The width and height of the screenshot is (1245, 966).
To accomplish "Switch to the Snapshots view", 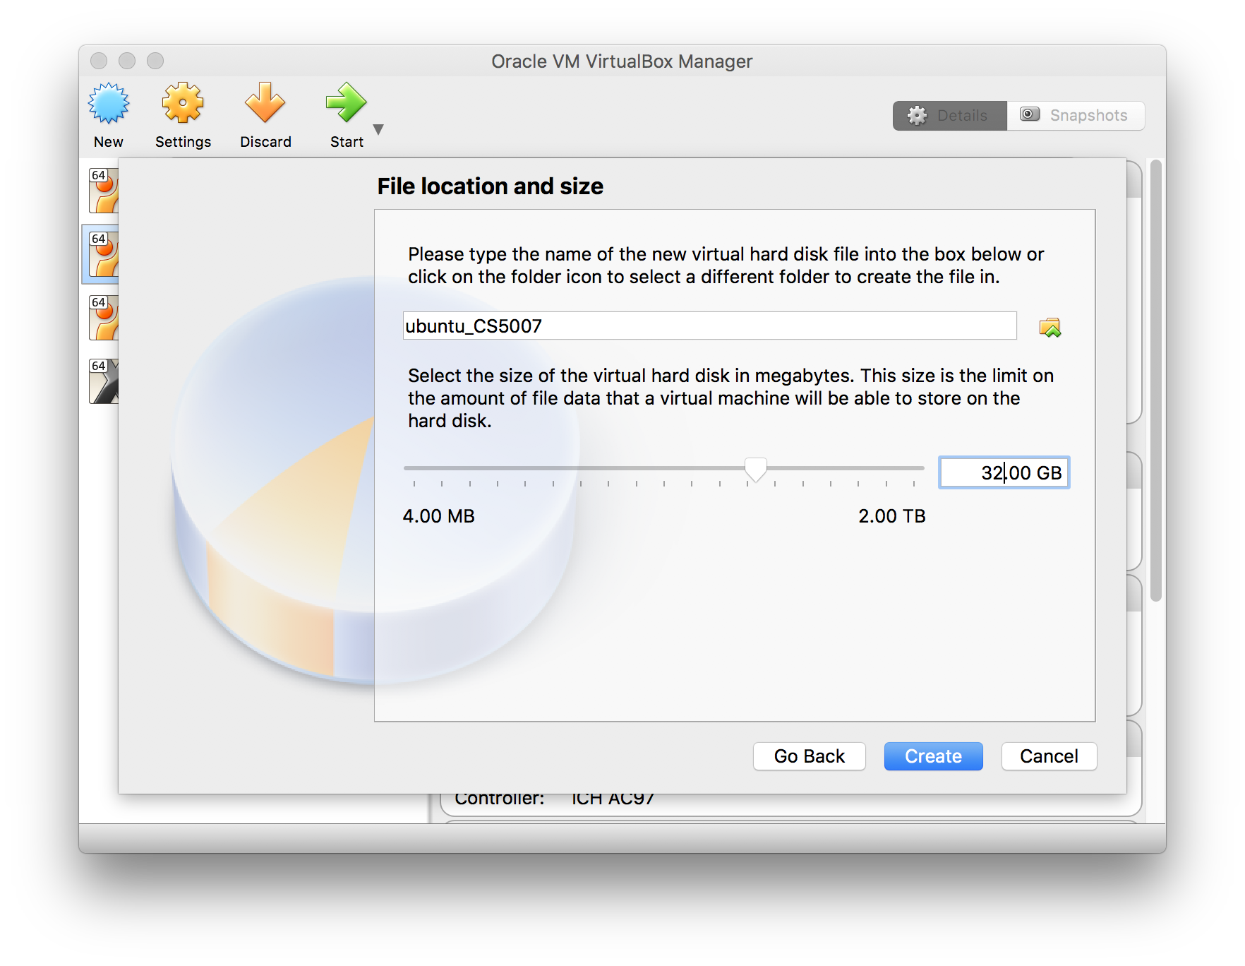I will tap(1076, 115).
